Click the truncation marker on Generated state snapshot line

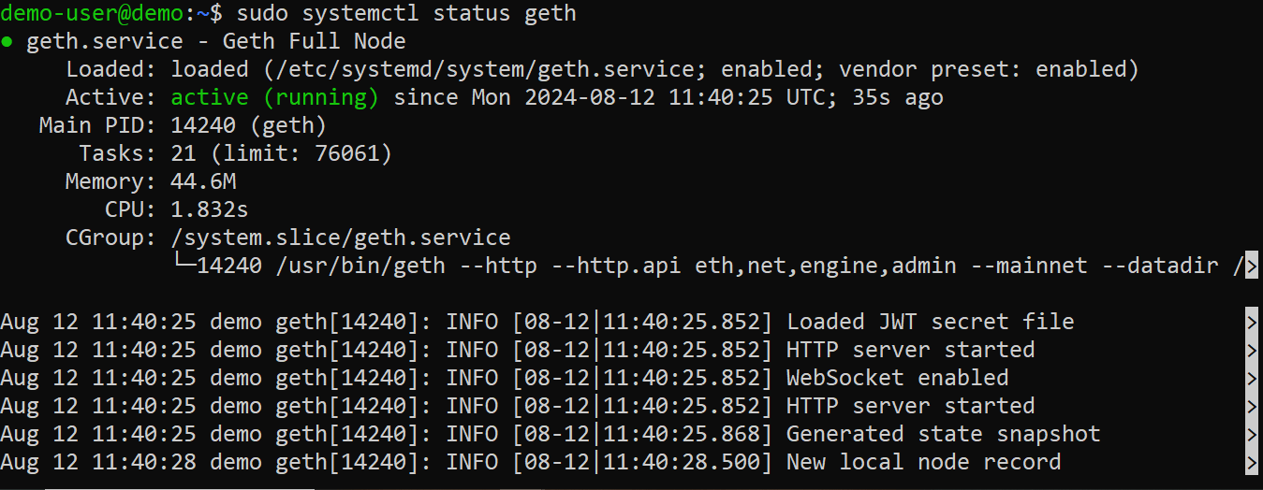point(1252,435)
